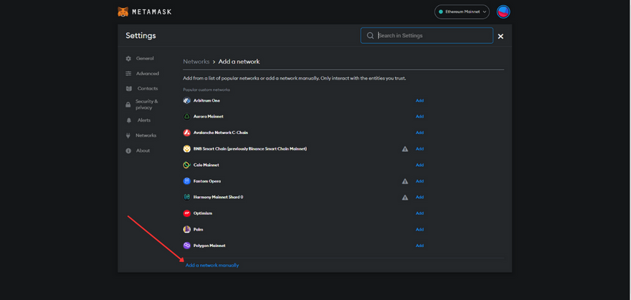Viewport: 631px width, 300px height.
Task: Open the General settings tab
Action: (145, 59)
